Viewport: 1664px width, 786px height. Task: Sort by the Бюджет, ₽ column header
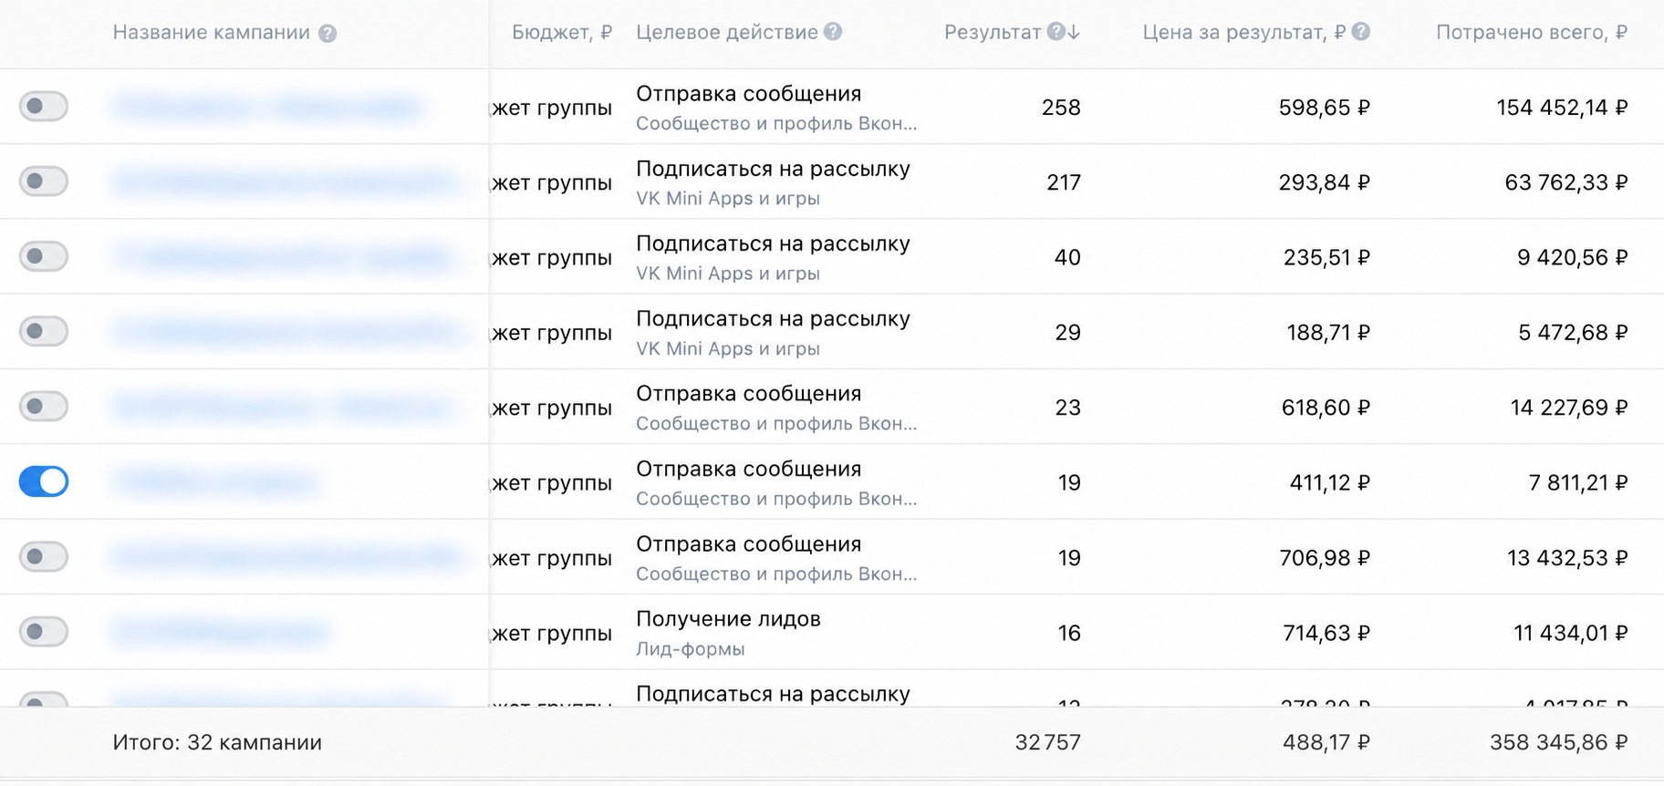point(562,33)
